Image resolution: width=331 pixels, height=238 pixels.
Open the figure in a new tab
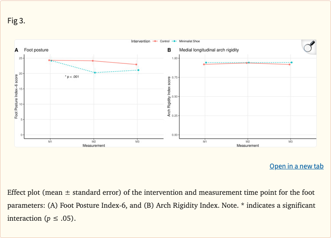point(297,166)
